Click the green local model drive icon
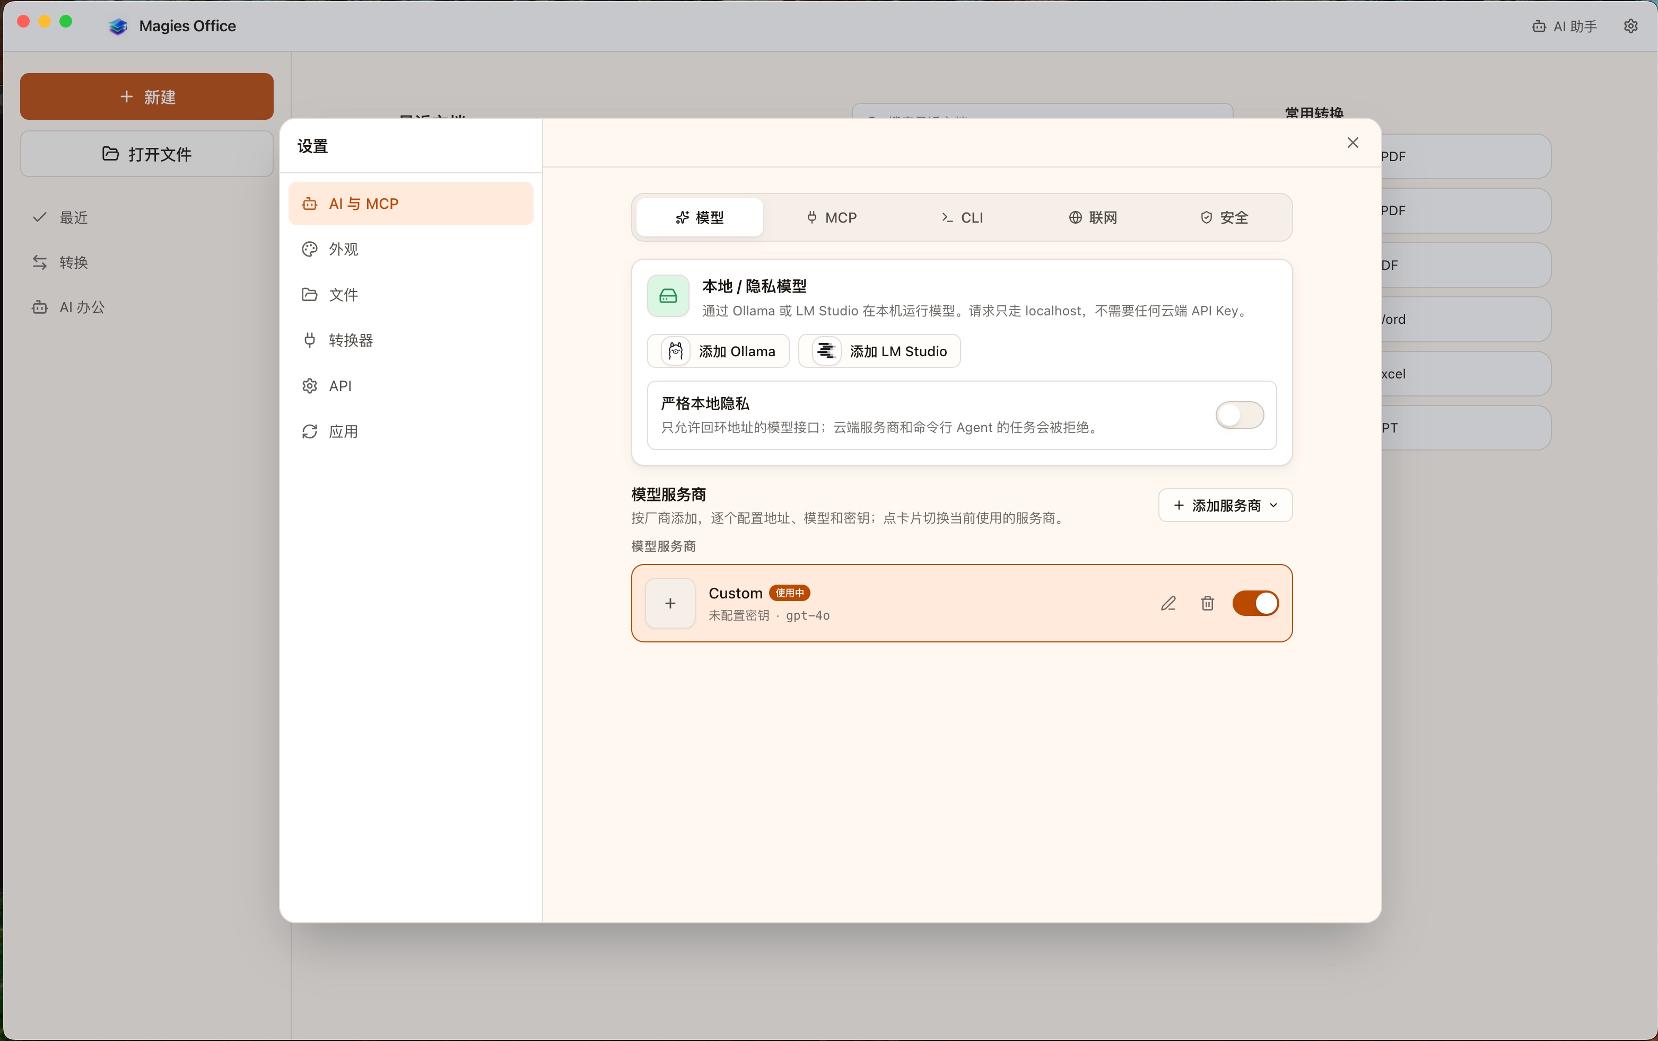 click(x=668, y=296)
